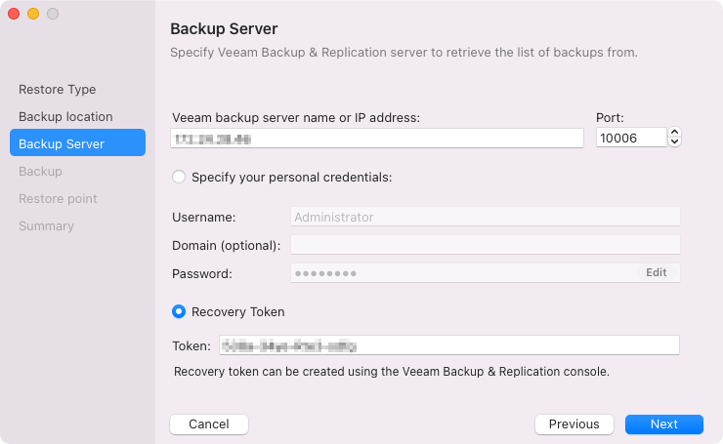This screenshot has height=444, width=723.
Task: Click the 'Token:' label
Action: pyautogui.click(x=191, y=346)
